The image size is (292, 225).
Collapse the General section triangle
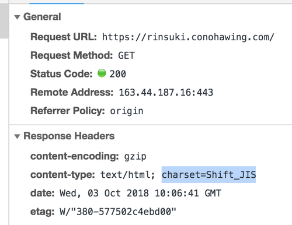click(17, 17)
